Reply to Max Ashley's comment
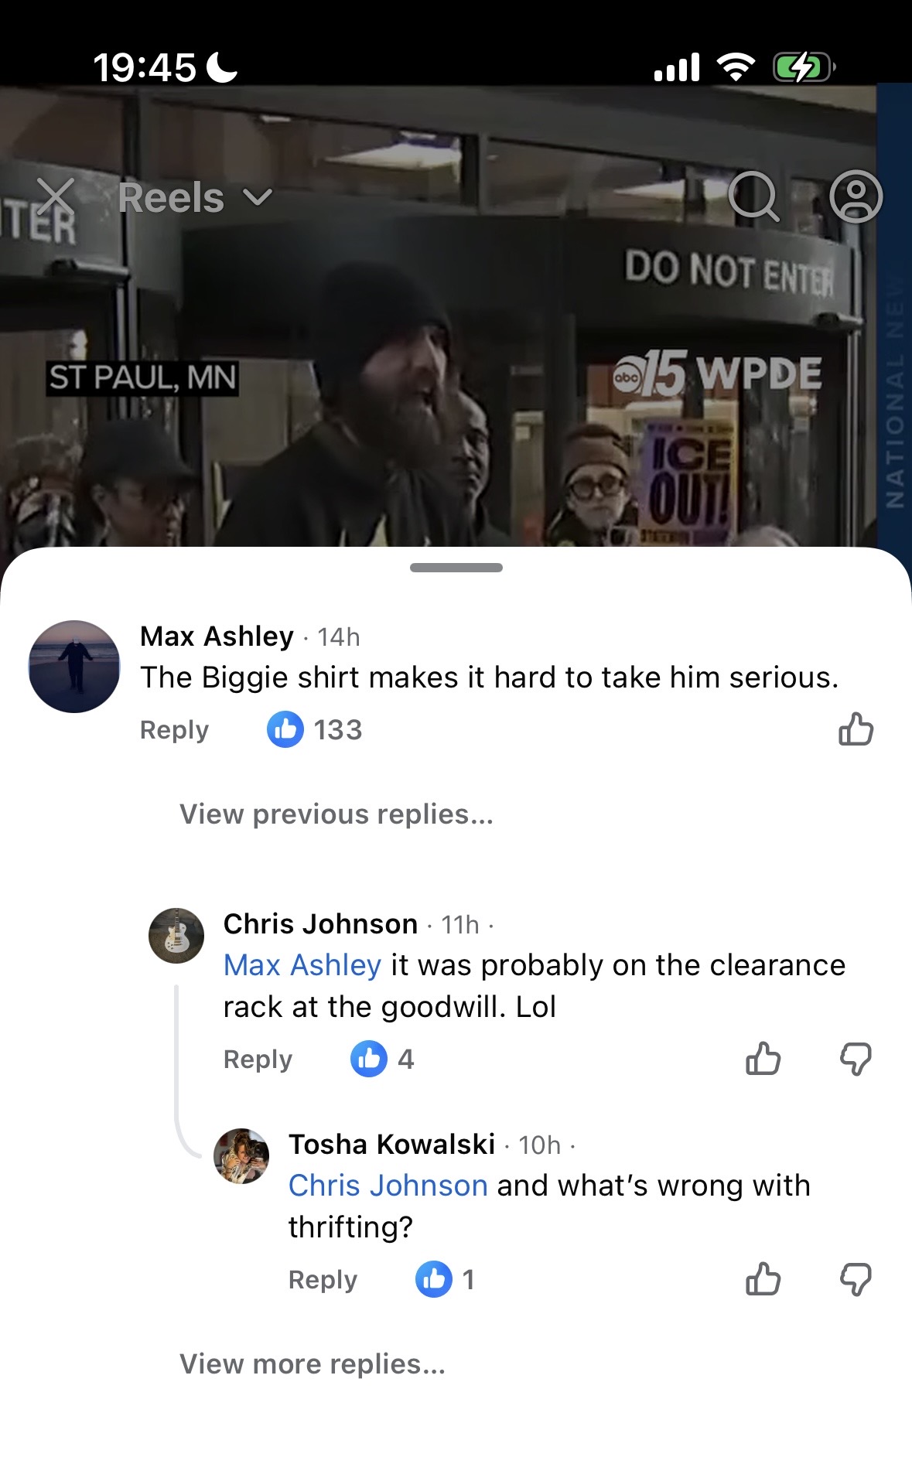Viewport: 912px width, 1464px height. pos(174,730)
